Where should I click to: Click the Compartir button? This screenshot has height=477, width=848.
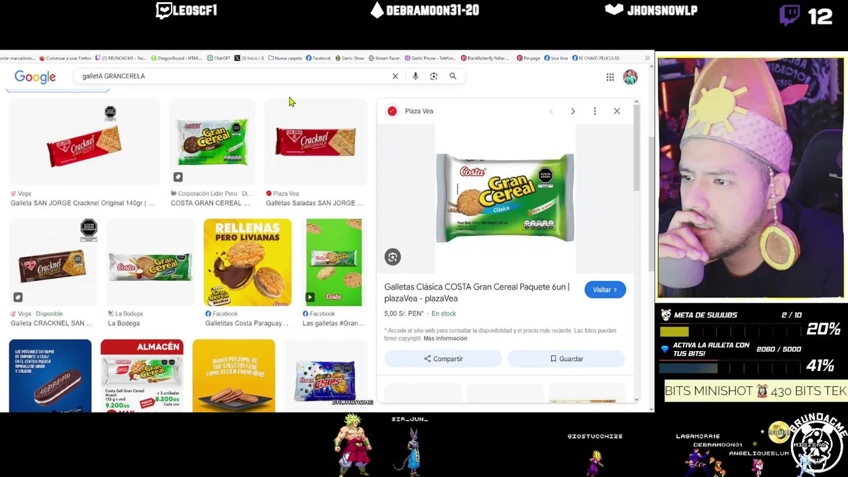point(443,359)
